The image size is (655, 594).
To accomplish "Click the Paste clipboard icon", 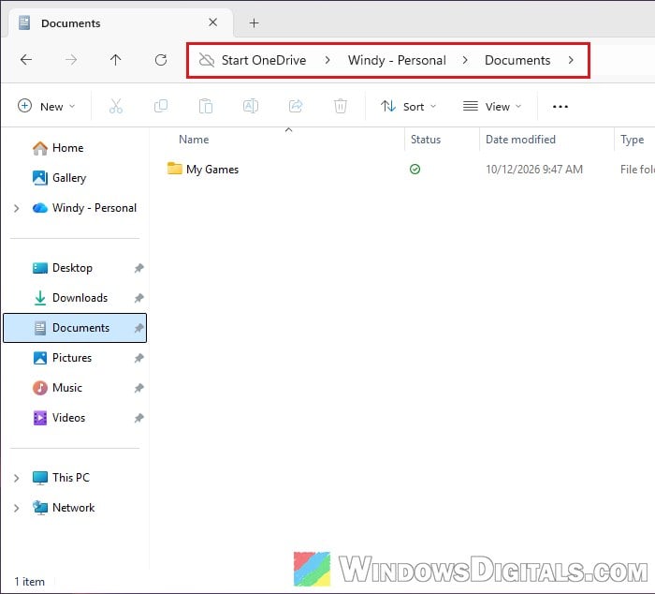I will pyautogui.click(x=206, y=106).
